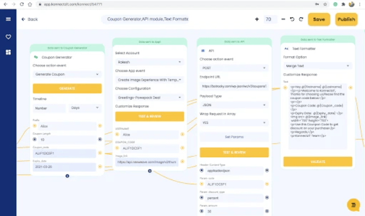Click the Timeline Number field
This screenshot has height=216, width=365.
tap(49, 108)
